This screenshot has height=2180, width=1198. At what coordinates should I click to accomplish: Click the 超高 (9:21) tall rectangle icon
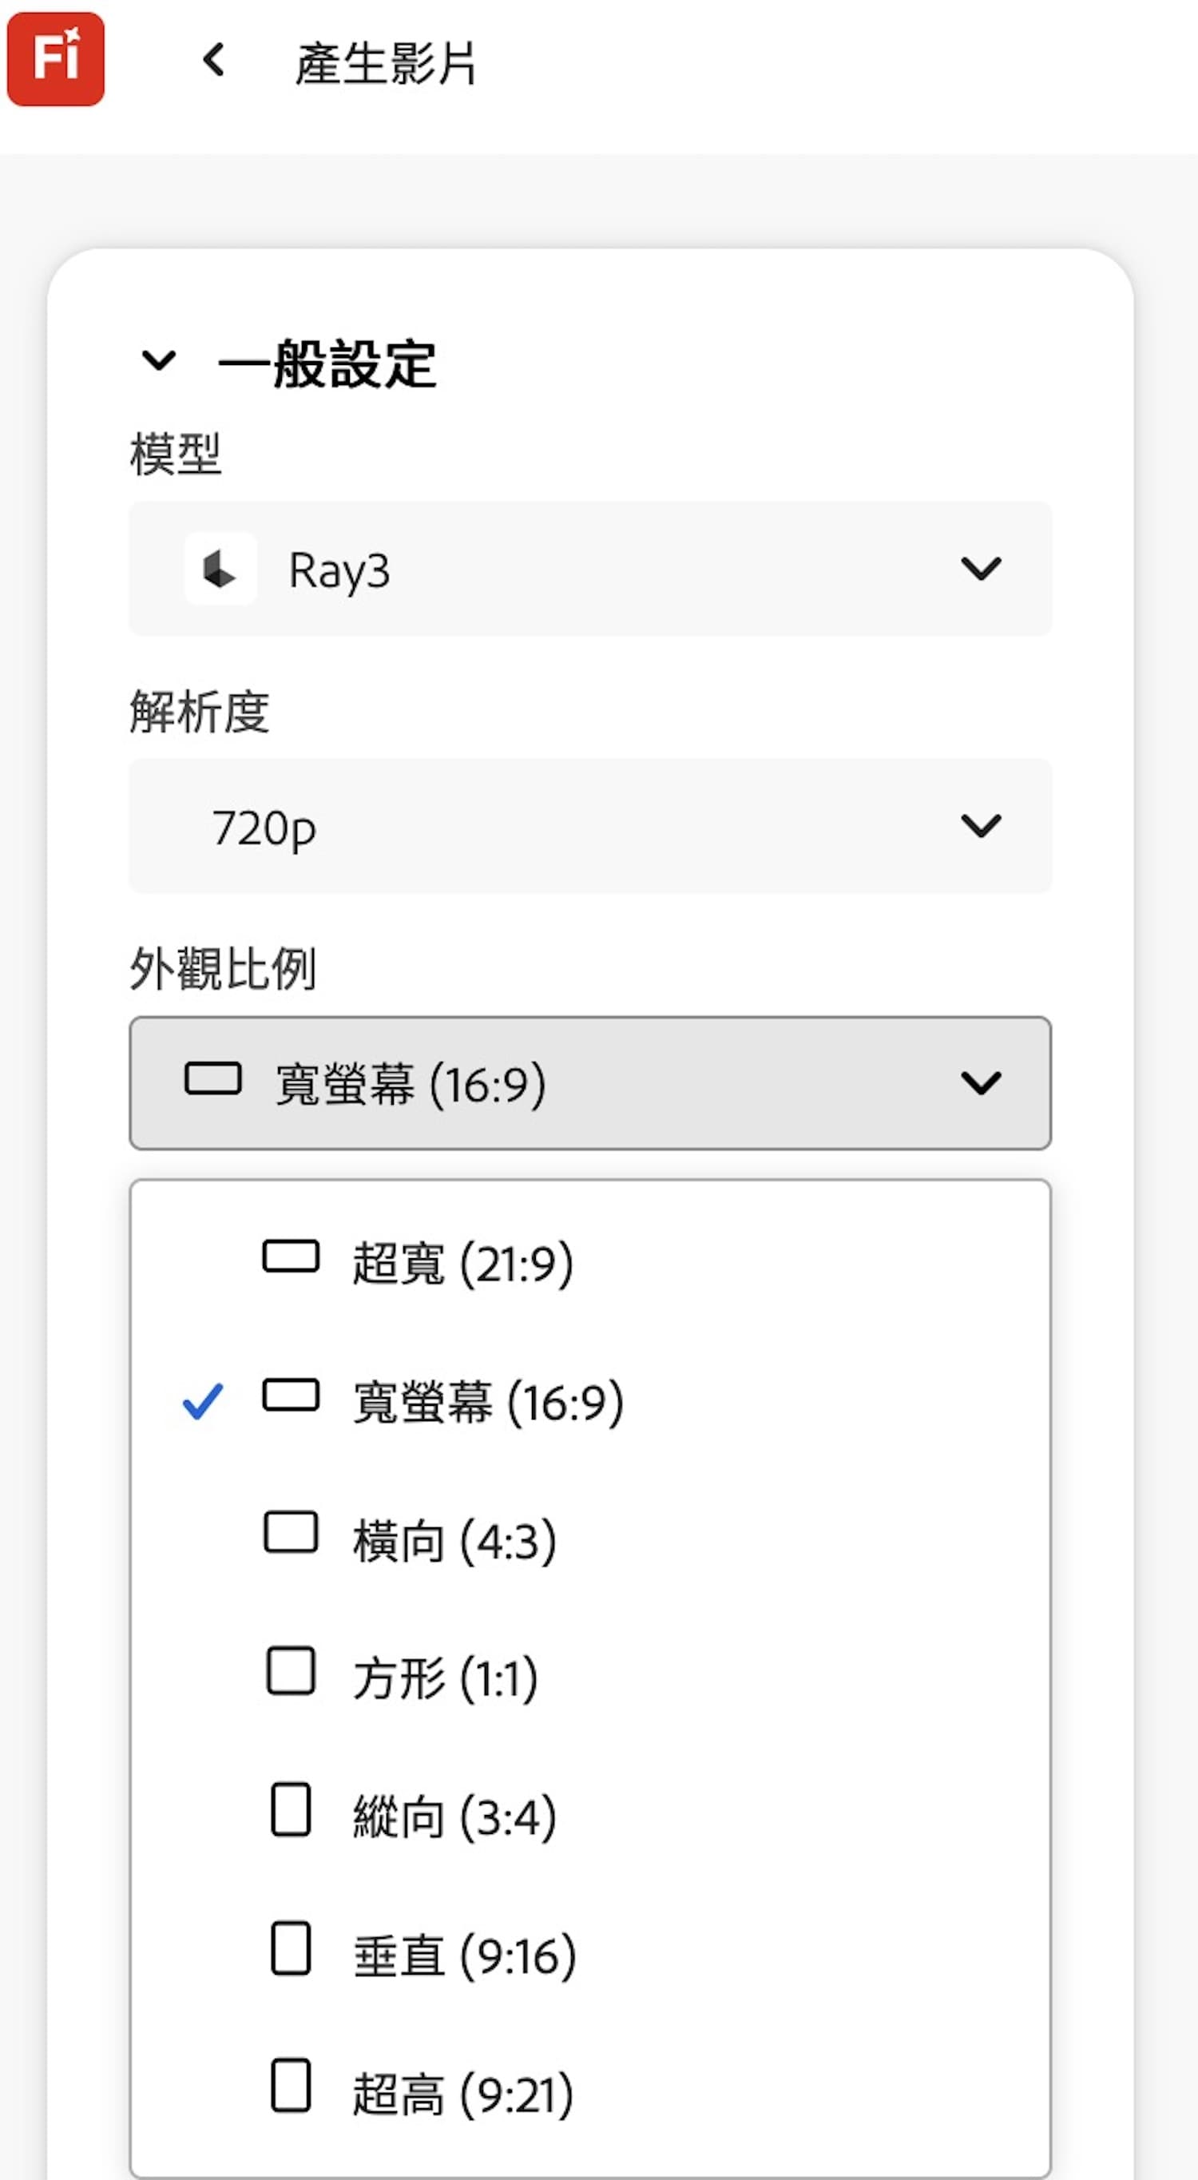(x=290, y=2089)
